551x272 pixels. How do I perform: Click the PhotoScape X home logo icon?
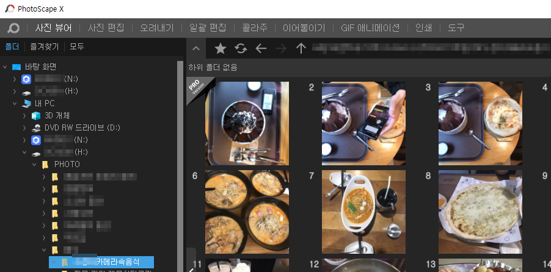tap(13, 28)
